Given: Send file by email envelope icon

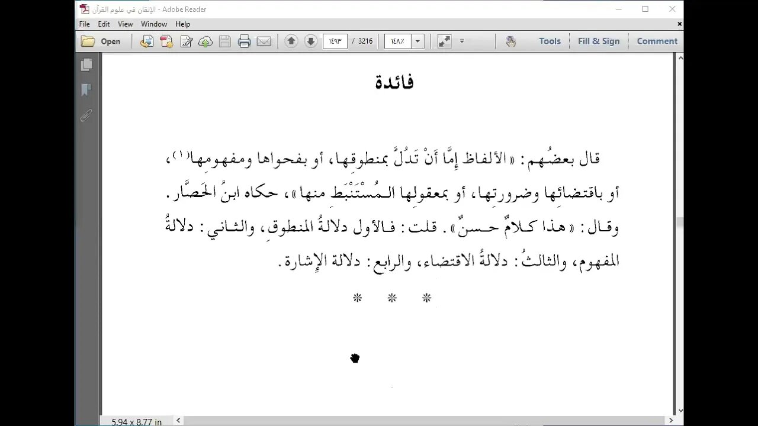Looking at the screenshot, I should (x=264, y=41).
